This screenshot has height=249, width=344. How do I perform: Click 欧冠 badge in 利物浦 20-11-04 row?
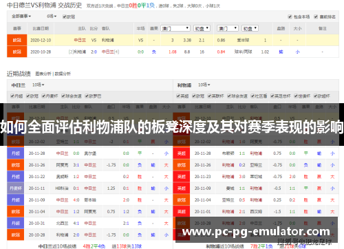click(182, 200)
